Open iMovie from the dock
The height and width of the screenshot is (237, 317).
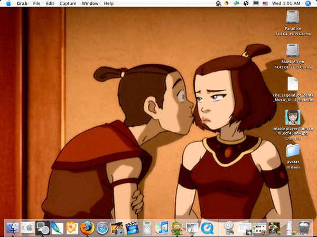(132, 228)
